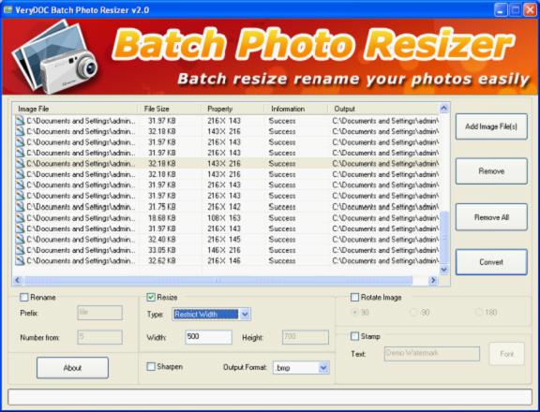Select the 90 degree rotation radio button
Screen dimensions: 540x412
point(354,312)
